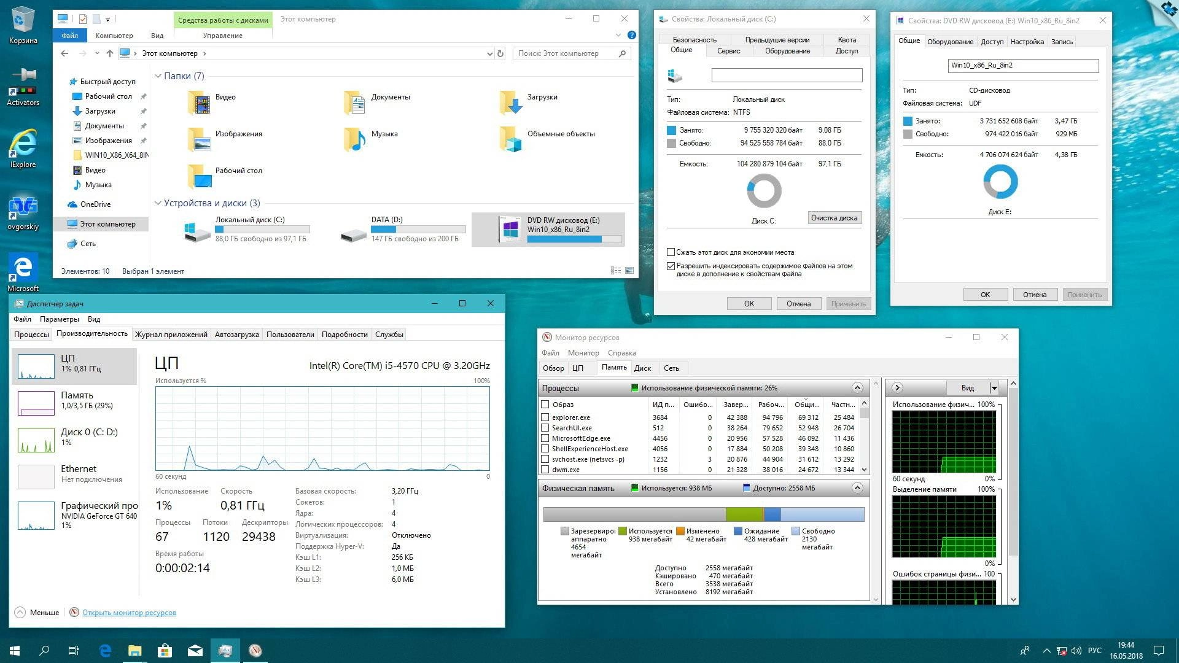
Task: Select Локальный диск (C:) drive icon
Action: (198, 231)
